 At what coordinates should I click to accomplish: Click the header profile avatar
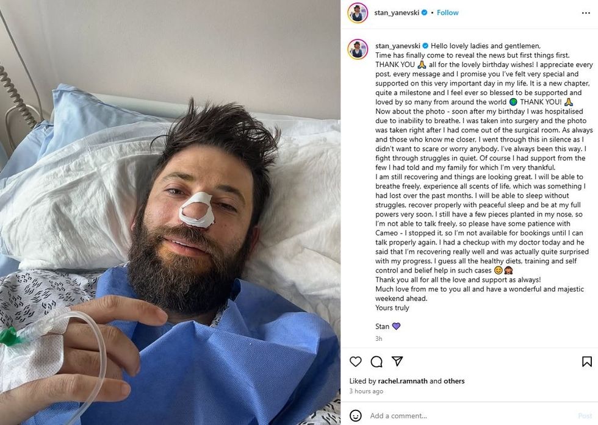(x=358, y=13)
